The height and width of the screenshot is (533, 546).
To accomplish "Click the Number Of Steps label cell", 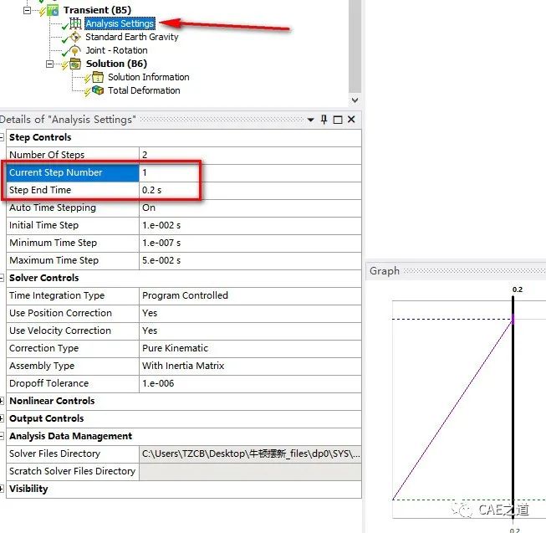I will [x=73, y=155].
